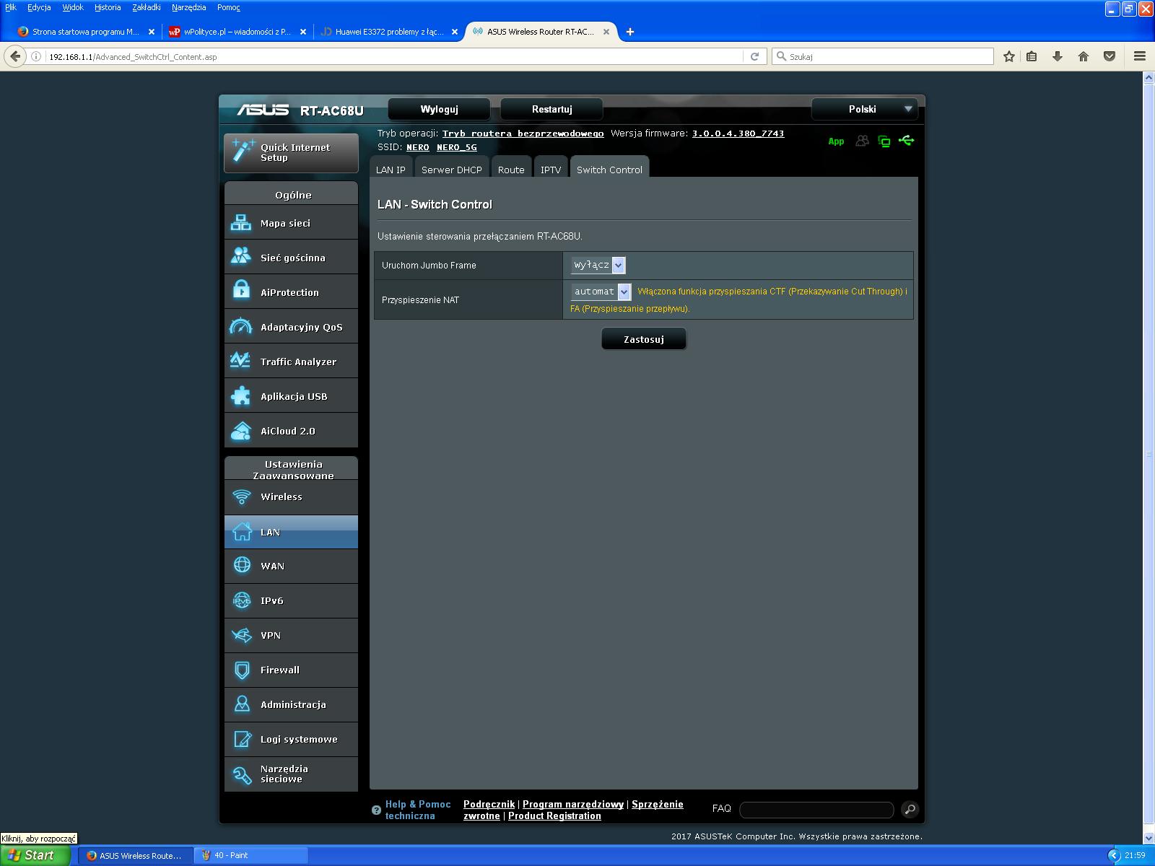
Task: Click the Firewall shield icon
Action: 241,670
